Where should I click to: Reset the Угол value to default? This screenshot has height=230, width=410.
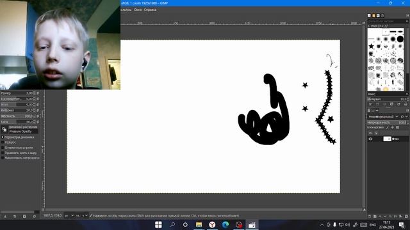[x=38, y=105]
